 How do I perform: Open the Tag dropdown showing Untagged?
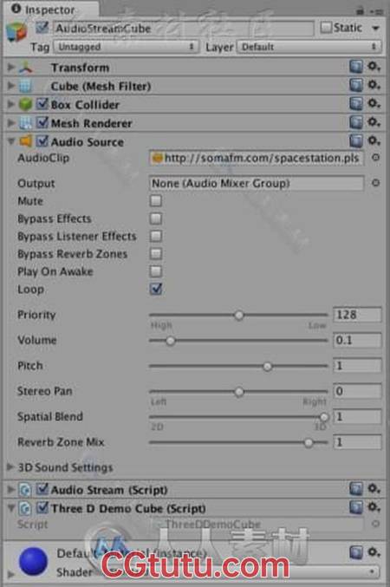tap(126, 47)
